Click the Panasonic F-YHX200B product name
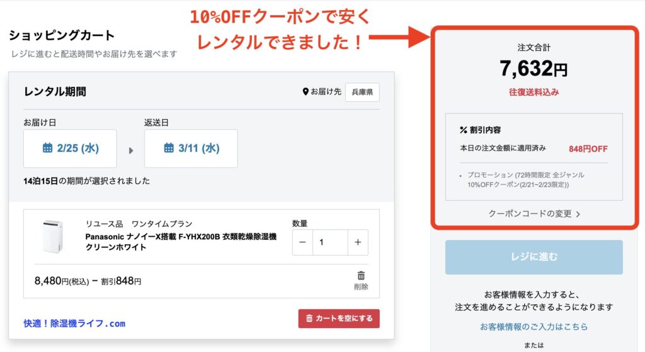This screenshot has width=645, height=352. click(x=181, y=242)
